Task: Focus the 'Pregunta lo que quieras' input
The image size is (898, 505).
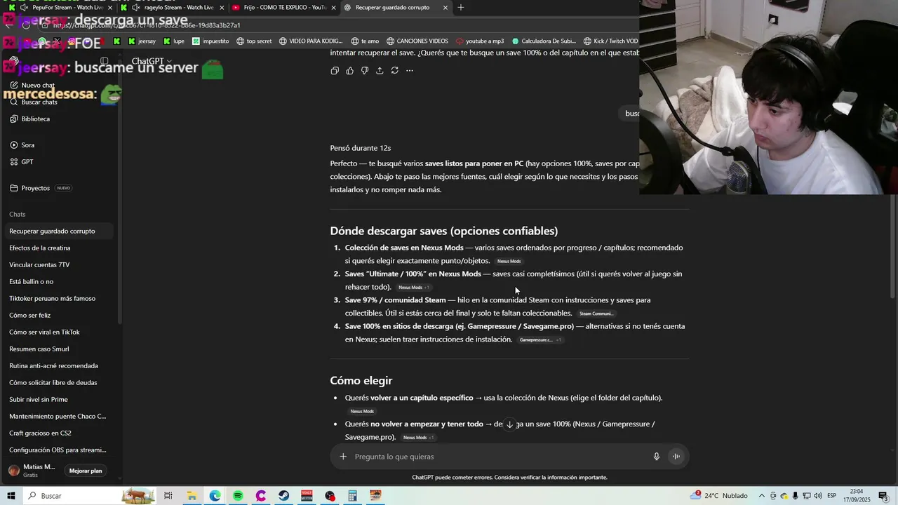Action: [x=498, y=457]
